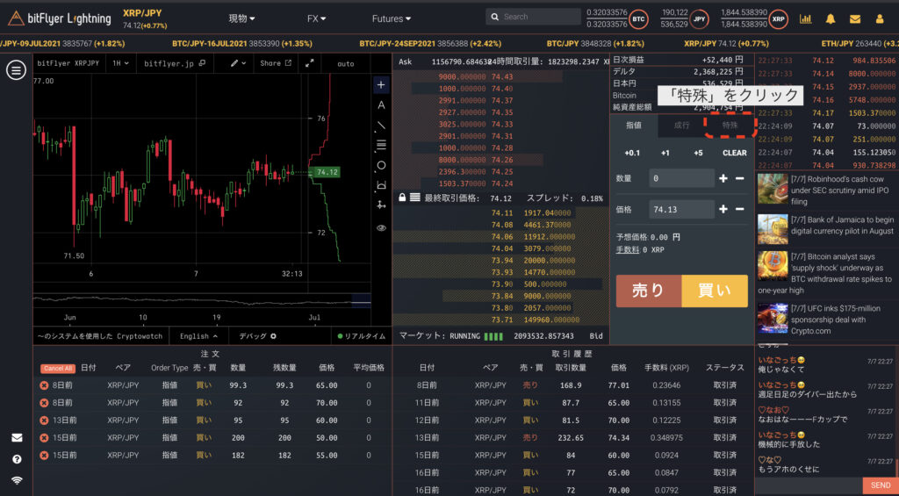Open the bar chart statistics icon
The height and width of the screenshot is (496, 899).
click(x=806, y=19)
